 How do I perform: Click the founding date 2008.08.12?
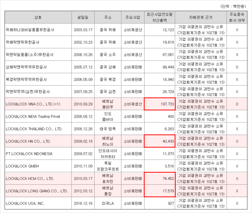click(83, 116)
